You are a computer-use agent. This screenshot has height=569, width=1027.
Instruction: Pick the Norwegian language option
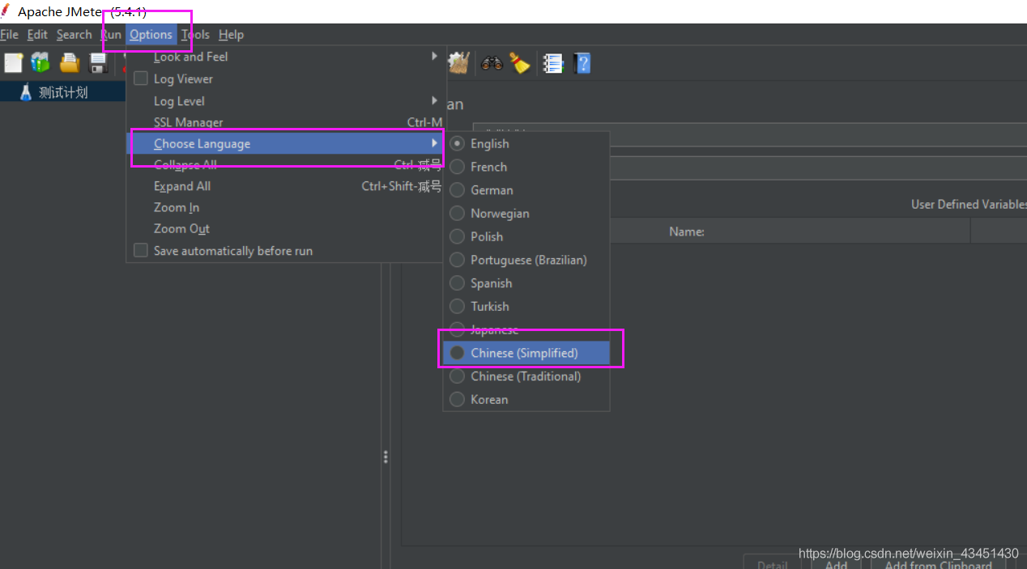click(x=526, y=214)
